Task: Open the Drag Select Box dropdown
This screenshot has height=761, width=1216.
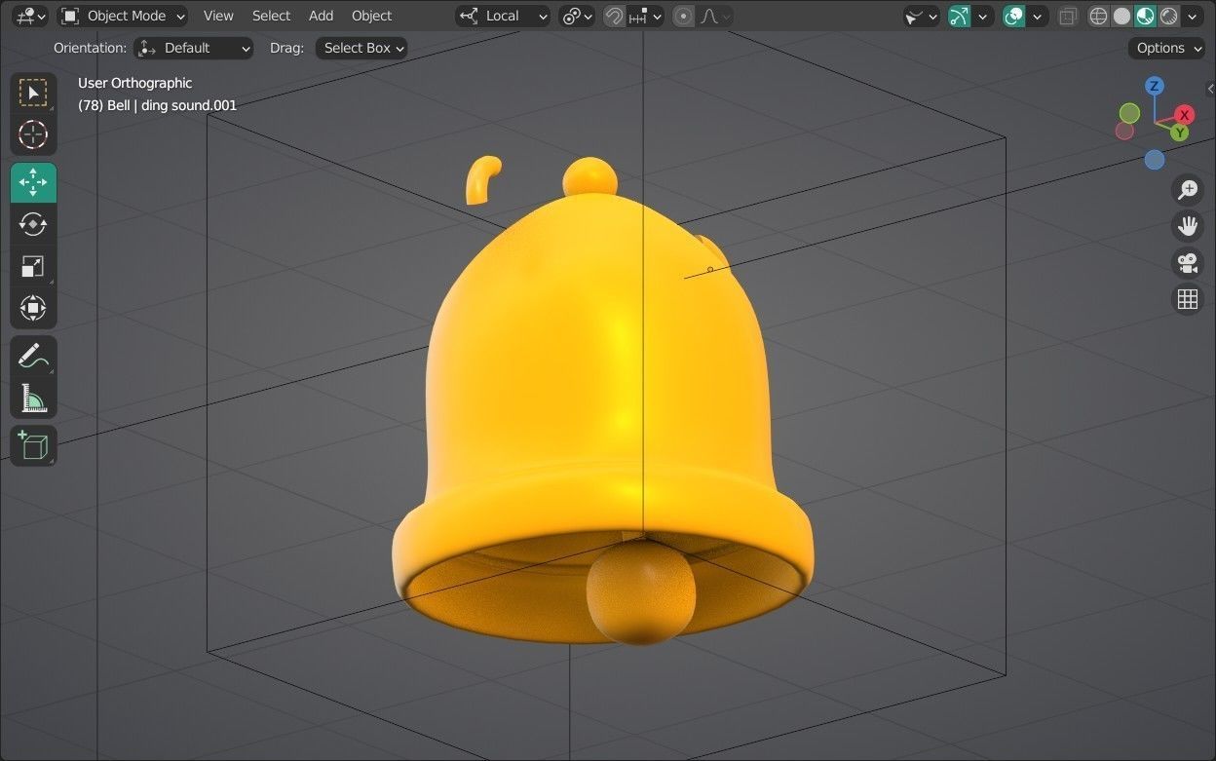Action: (361, 48)
